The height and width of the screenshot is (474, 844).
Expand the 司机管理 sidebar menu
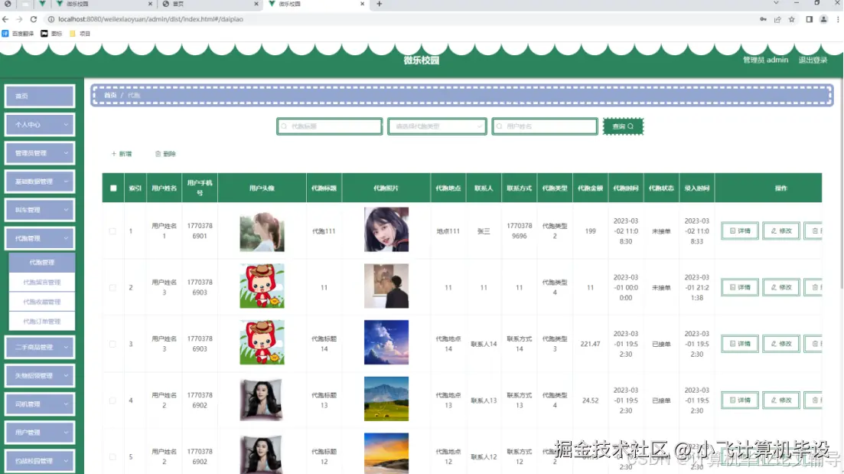pos(40,404)
